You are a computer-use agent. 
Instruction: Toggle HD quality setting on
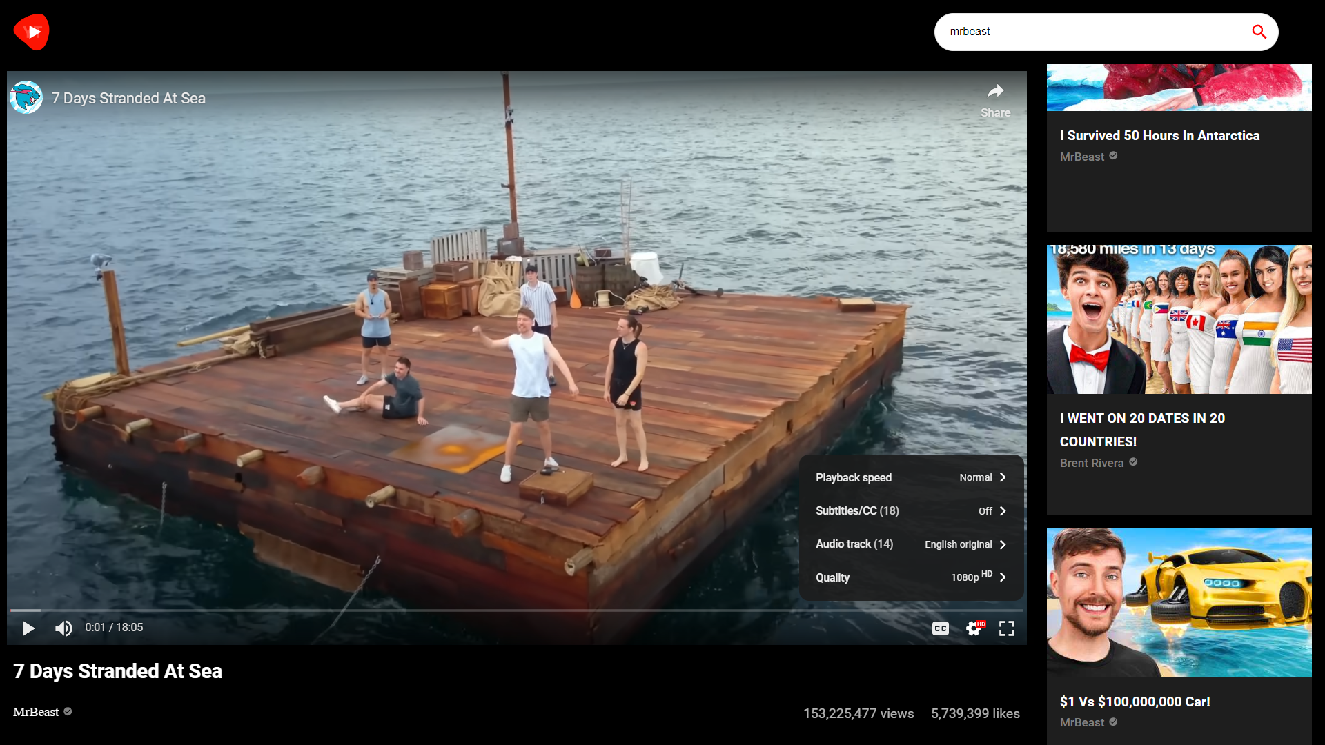tap(909, 577)
